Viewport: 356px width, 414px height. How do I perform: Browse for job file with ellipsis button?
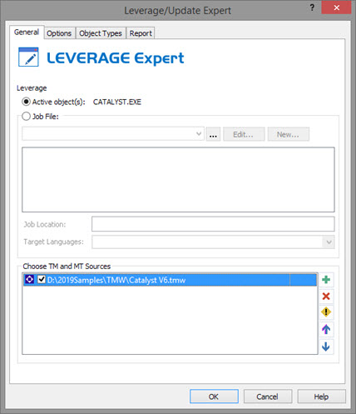213,134
